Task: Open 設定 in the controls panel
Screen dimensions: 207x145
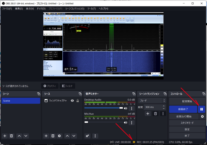Action: tap(187, 129)
